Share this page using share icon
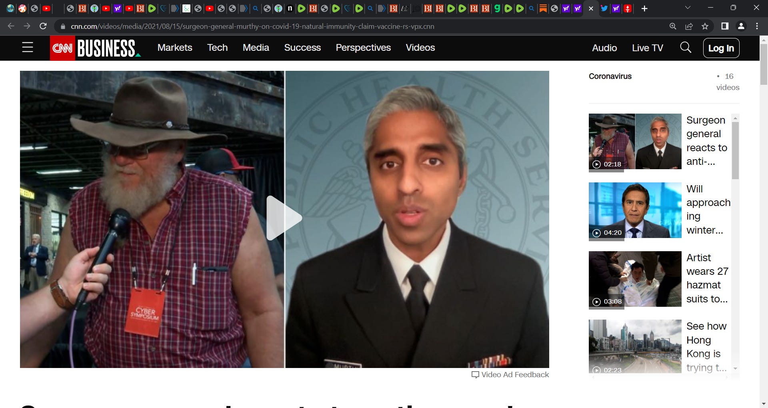 (689, 26)
